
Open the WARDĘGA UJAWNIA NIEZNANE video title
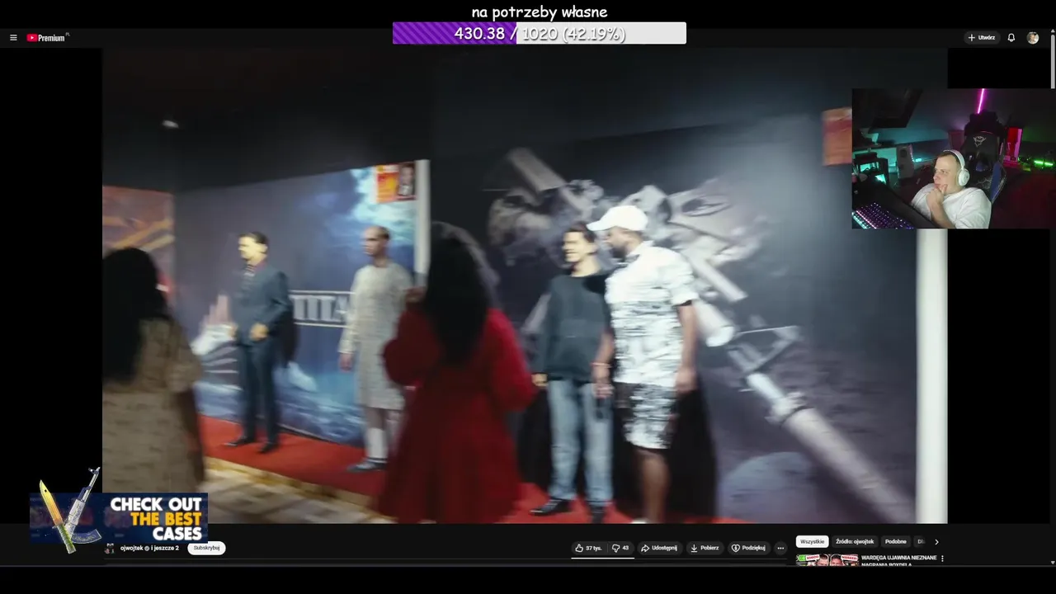click(898, 560)
